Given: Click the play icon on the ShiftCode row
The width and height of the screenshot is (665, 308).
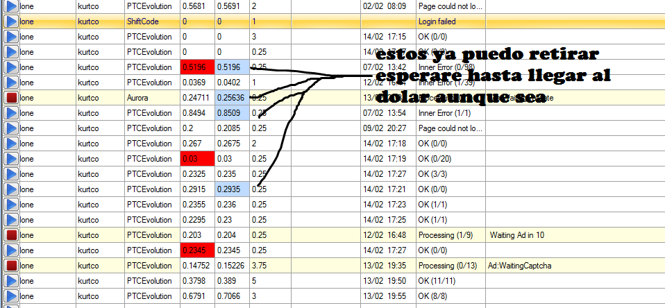Looking at the screenshot, I should coord(11,22).
